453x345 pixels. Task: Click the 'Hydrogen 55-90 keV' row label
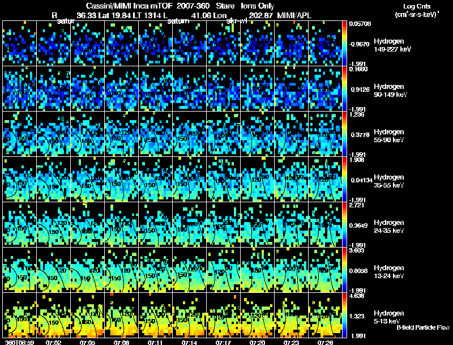pos(389,135)
